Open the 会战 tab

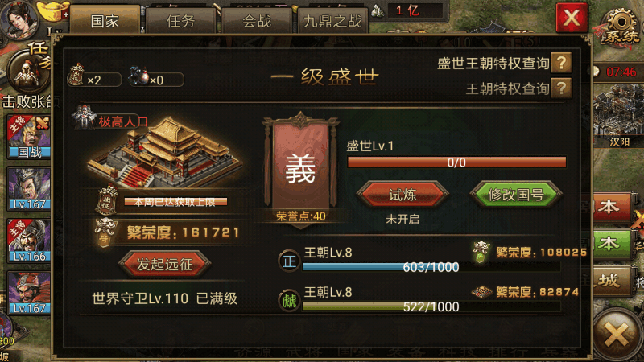point(257,21)
